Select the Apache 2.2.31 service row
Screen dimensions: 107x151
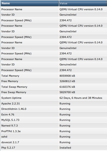54,104
